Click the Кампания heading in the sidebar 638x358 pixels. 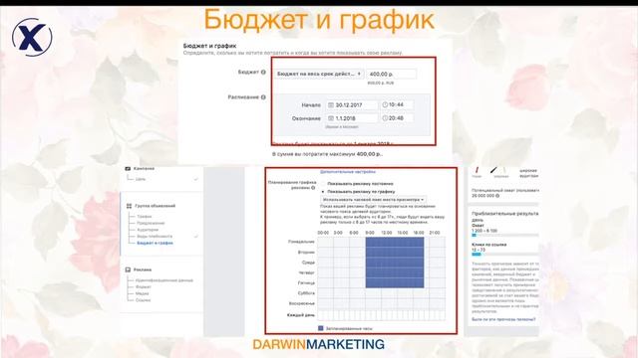(144, 168)
